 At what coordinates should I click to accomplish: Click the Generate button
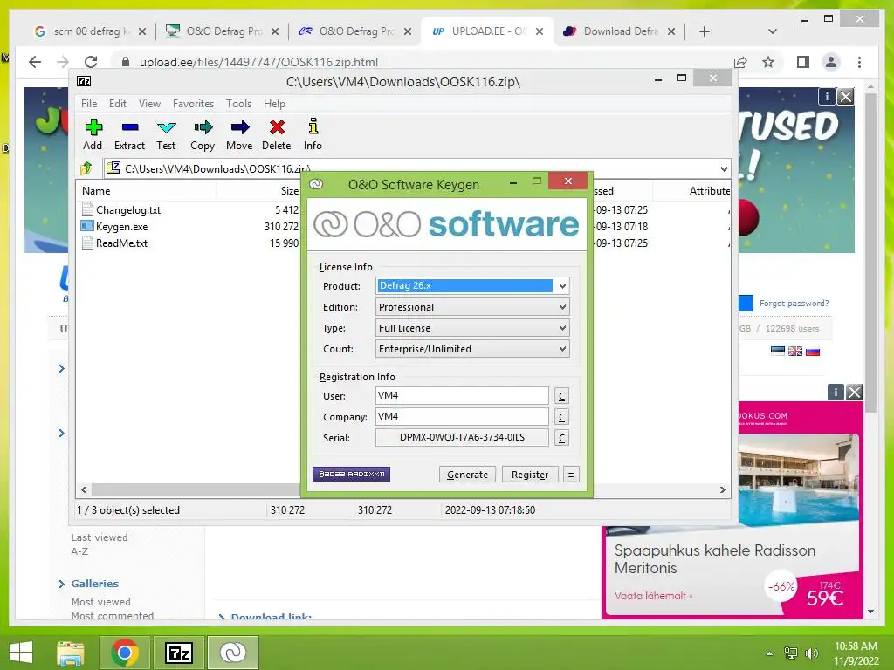click(x=468, y=474)
